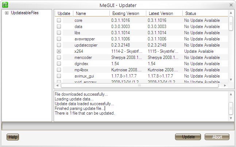This screenshot has width=236, height=147.
Task: Click the 'Update Available' status for x264
Action: pos(199,51)
